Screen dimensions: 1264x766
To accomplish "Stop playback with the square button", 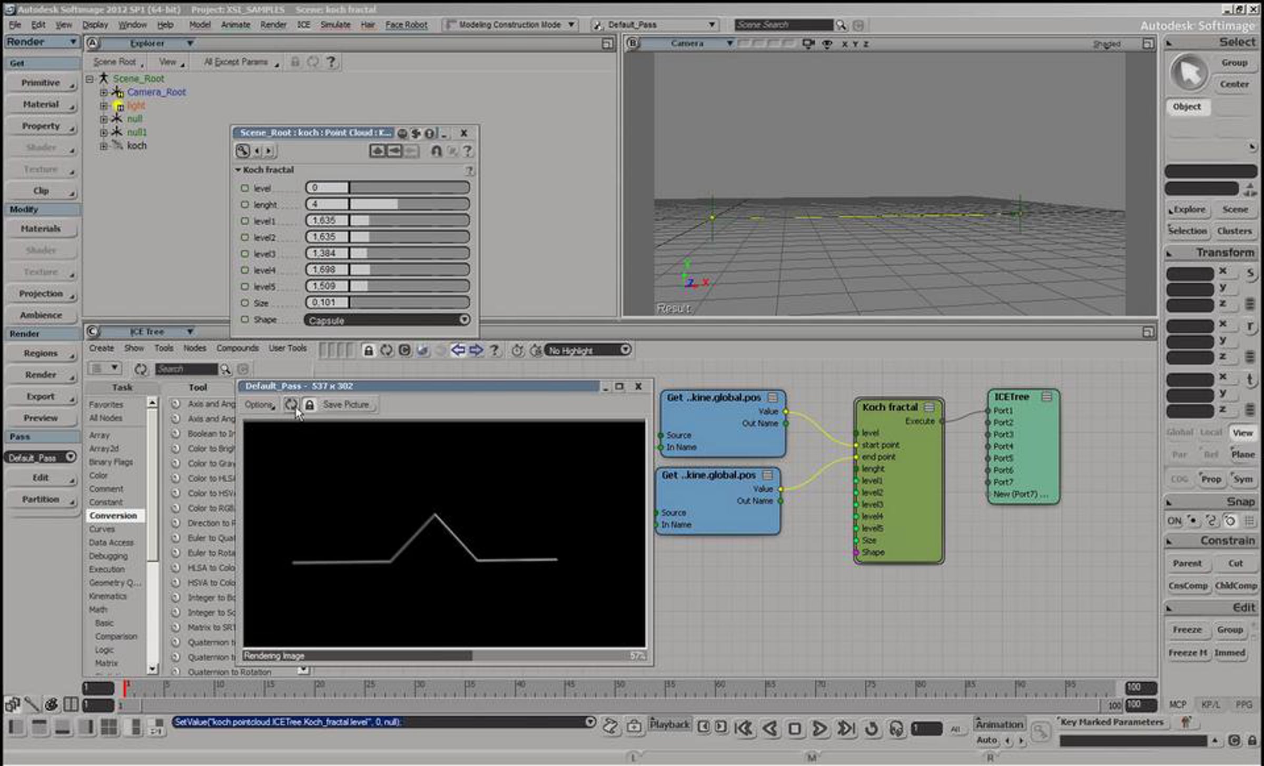I will [795, 729].
